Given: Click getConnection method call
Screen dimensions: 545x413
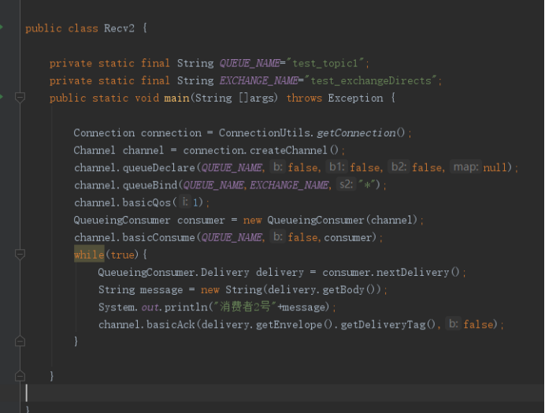Looking at the screenshot, I should pos(356,133).
